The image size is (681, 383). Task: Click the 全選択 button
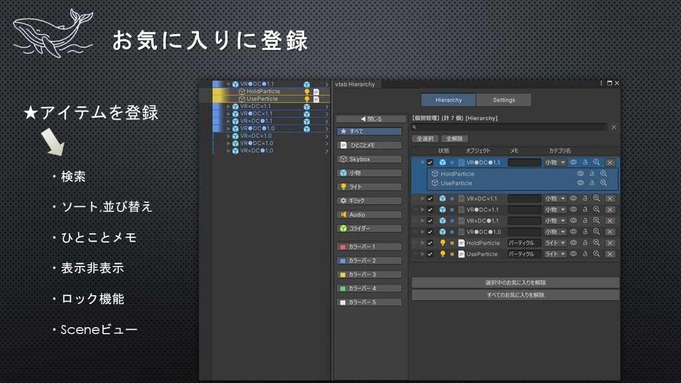pos(425,138)
